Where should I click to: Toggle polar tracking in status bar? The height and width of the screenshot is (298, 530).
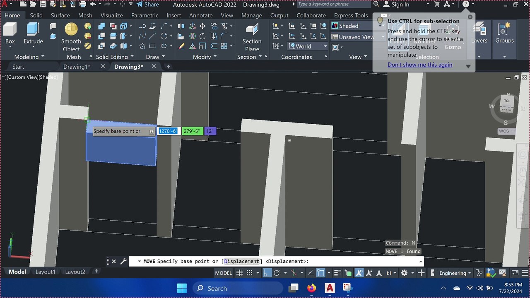click(277, 273)
